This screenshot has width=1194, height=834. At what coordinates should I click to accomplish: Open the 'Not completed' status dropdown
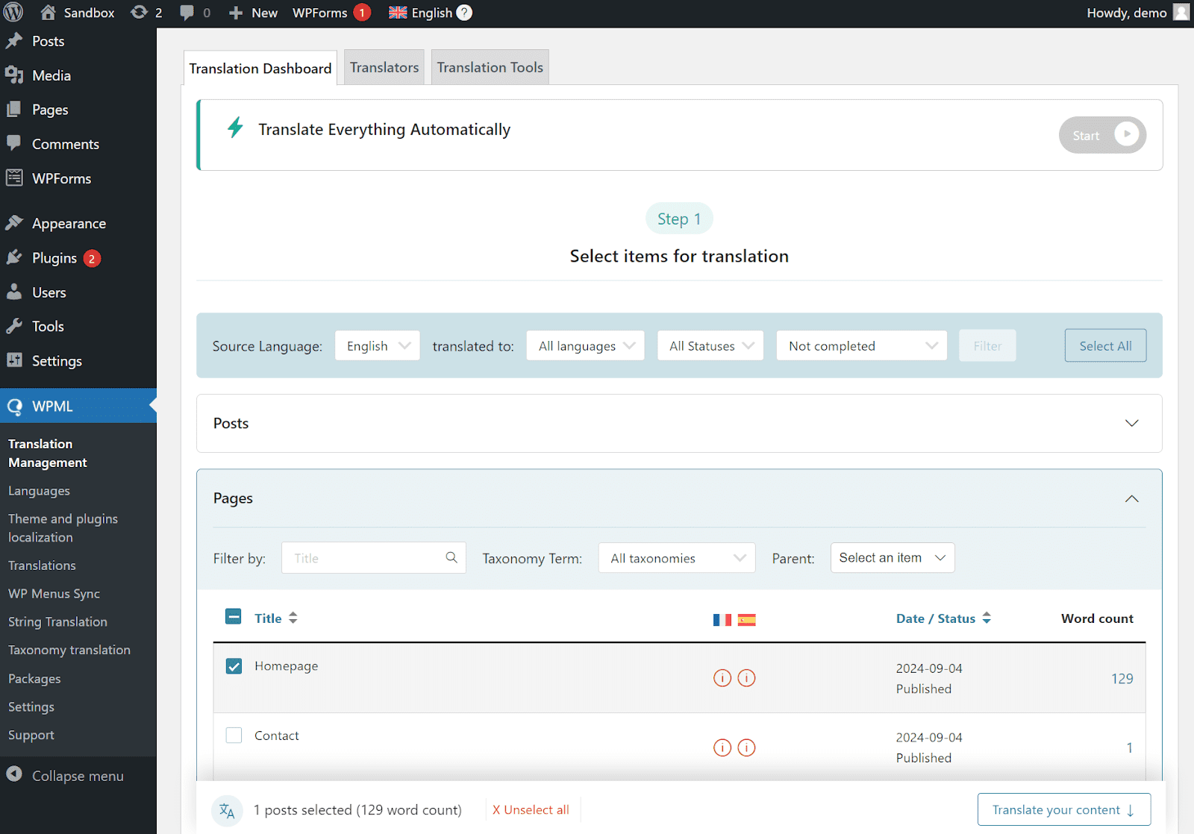861,345
